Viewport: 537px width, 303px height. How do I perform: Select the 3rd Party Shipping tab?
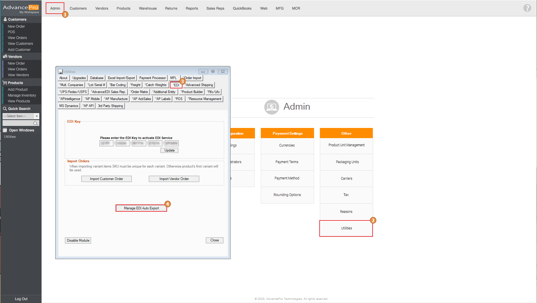111,106
